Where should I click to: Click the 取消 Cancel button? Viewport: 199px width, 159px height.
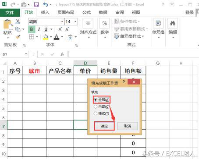(128, 126)
